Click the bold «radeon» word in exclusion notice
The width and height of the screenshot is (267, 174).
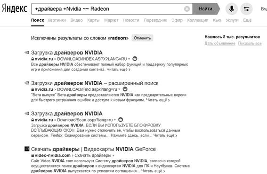[x=118, y=38]
